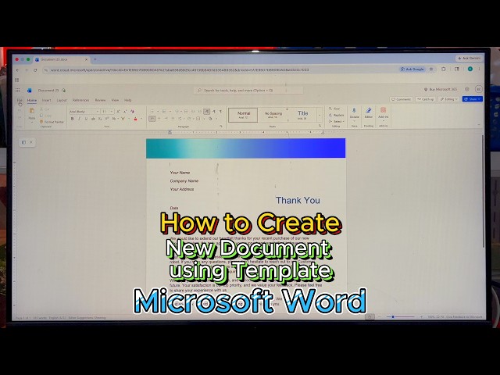Open the browser extensions puzzle icon
500x375 pixels.
(443, 69)
